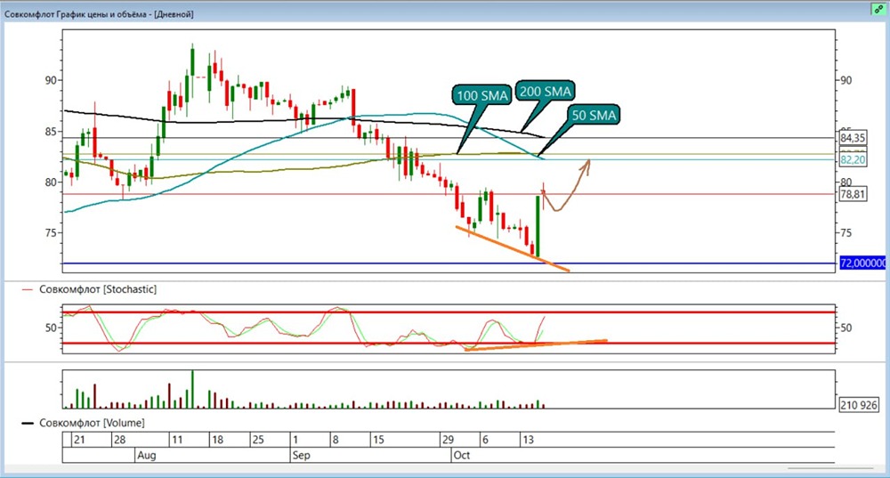Click the horizontal scrollbar at the window bottom
Image resolution: width=890 pixels, height=478 pixels.
[x=829, y=468]
